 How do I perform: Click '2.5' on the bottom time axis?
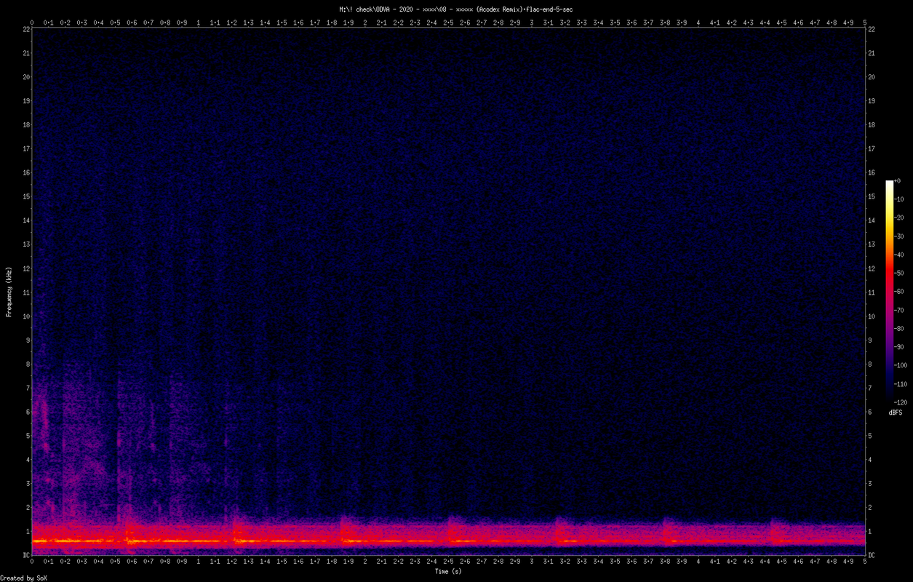point(449,562)
